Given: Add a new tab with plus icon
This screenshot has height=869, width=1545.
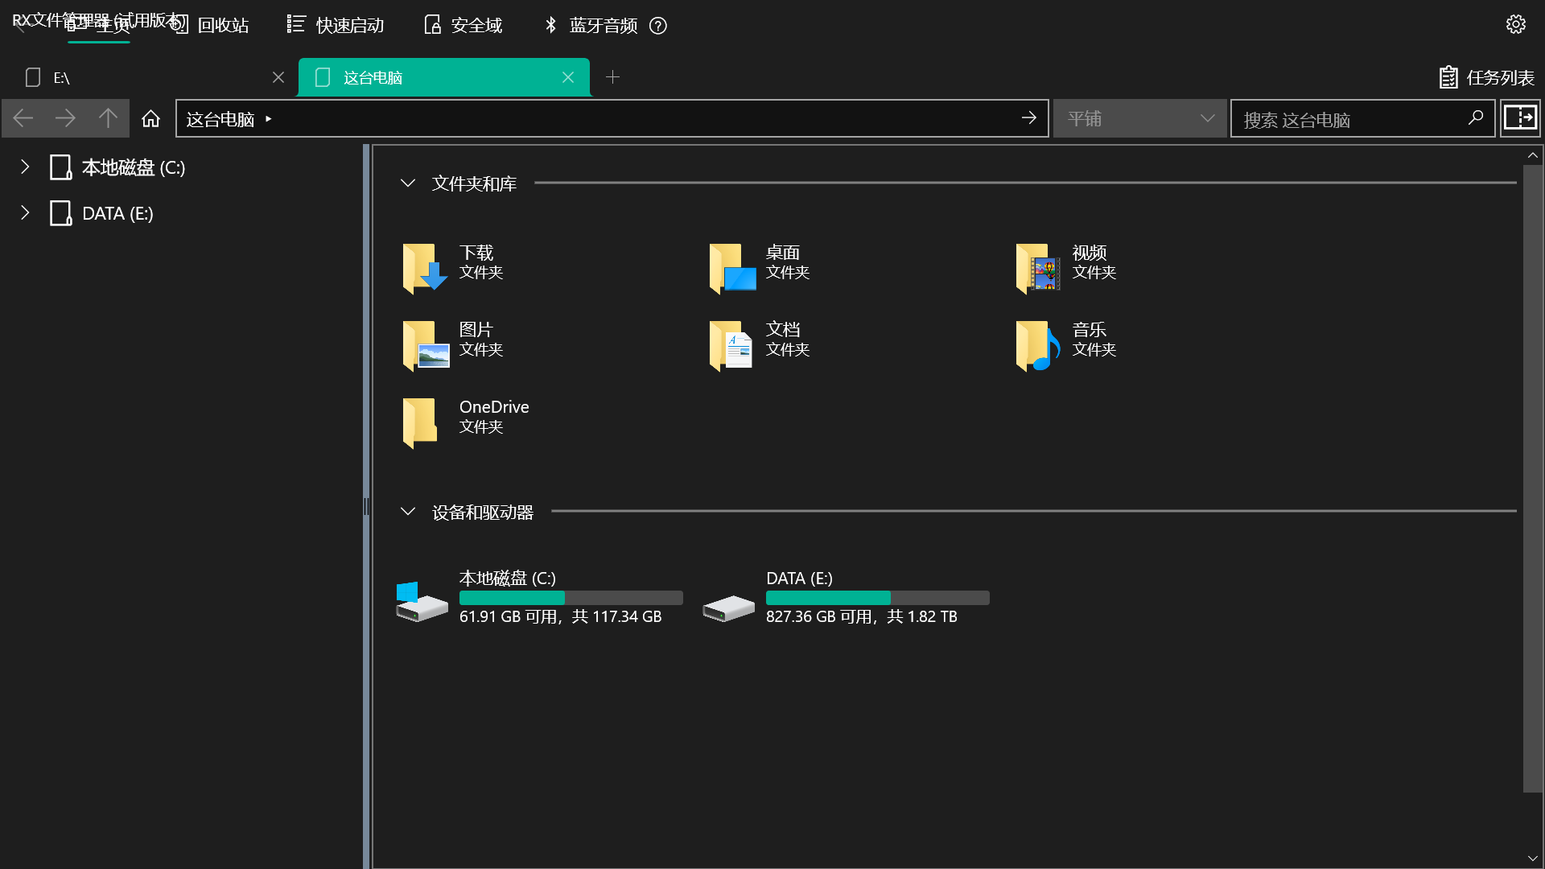Looking at the screenshot, I should coord(612,77).
